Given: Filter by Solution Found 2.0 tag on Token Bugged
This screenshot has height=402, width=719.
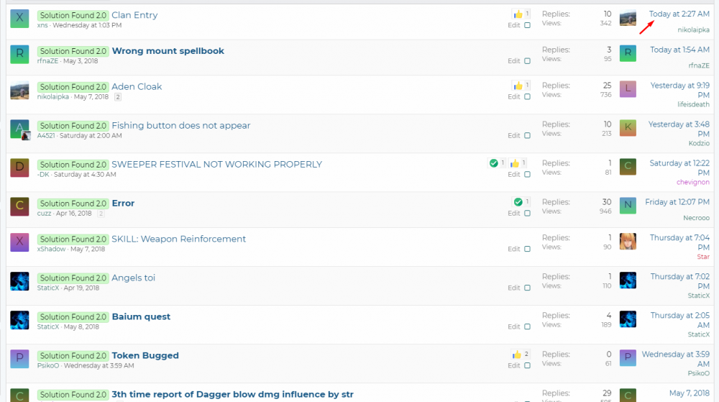Looking at the screenshot, I should pos(73,356).
